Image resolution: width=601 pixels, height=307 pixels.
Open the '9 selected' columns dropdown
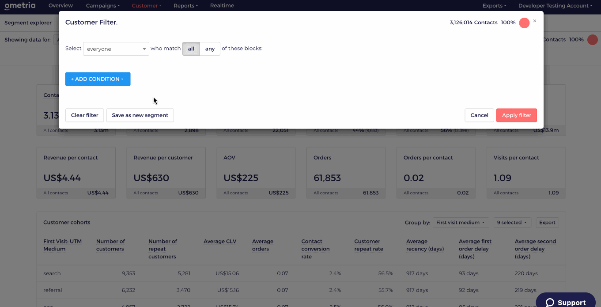tap(512, 223)
